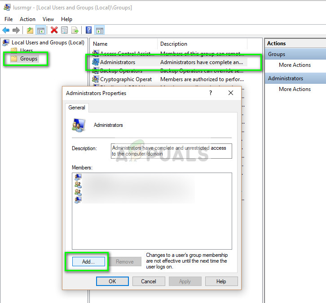Screen dimensions: 326x303
Task: Open More Actions under Groups
Action: click(295, 65)
